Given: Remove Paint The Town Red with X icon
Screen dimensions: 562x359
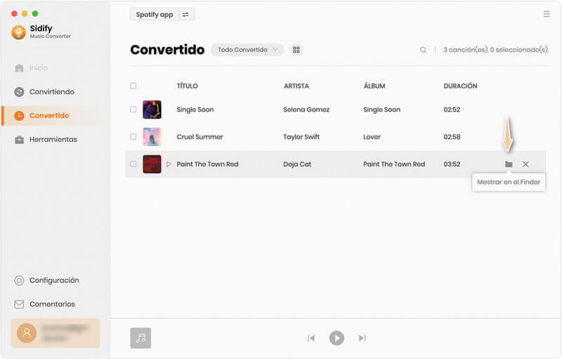Looking at the screenshot, I should (525, 164).
